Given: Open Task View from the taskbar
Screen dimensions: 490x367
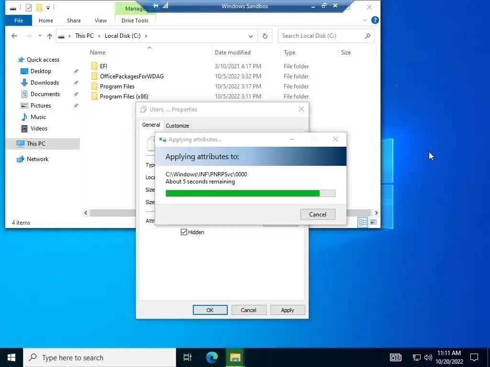Looking at the screenshot, I should click(187, 357).
